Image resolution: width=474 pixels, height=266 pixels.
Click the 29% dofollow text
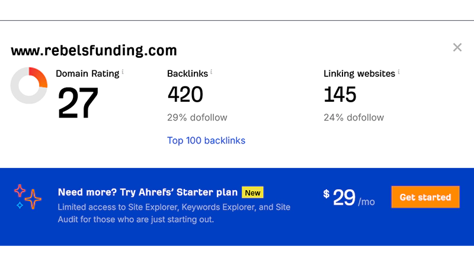coord(197,118)
